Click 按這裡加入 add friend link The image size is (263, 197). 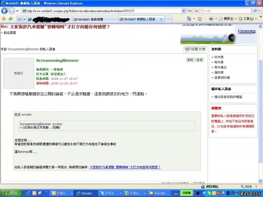pos(58,74)
